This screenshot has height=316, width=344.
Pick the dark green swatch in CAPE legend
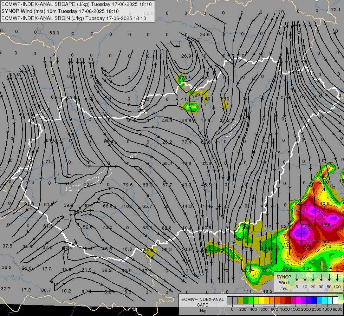point(246,301)
